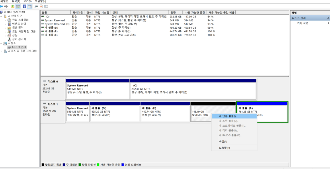Click the blue question mark Help icon
Image resolution: width=330 pixels, height=169 pixels.
coord(24,6)
